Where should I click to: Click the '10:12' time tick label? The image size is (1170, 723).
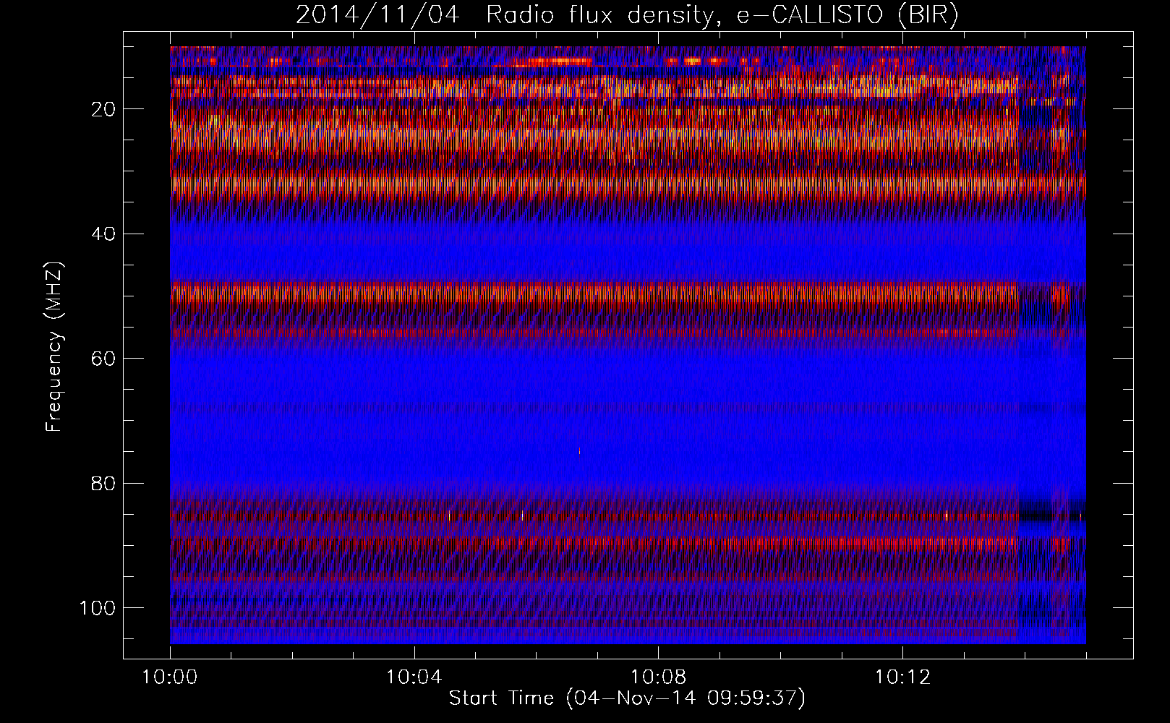click(x=902, y=677)
